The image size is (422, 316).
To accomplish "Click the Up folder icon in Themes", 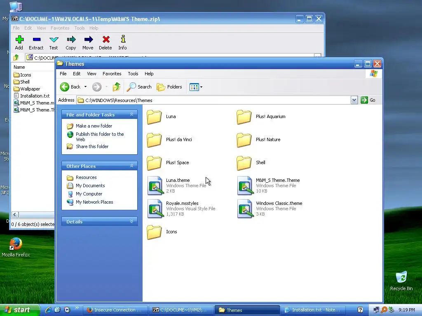I will click(116, 87).
